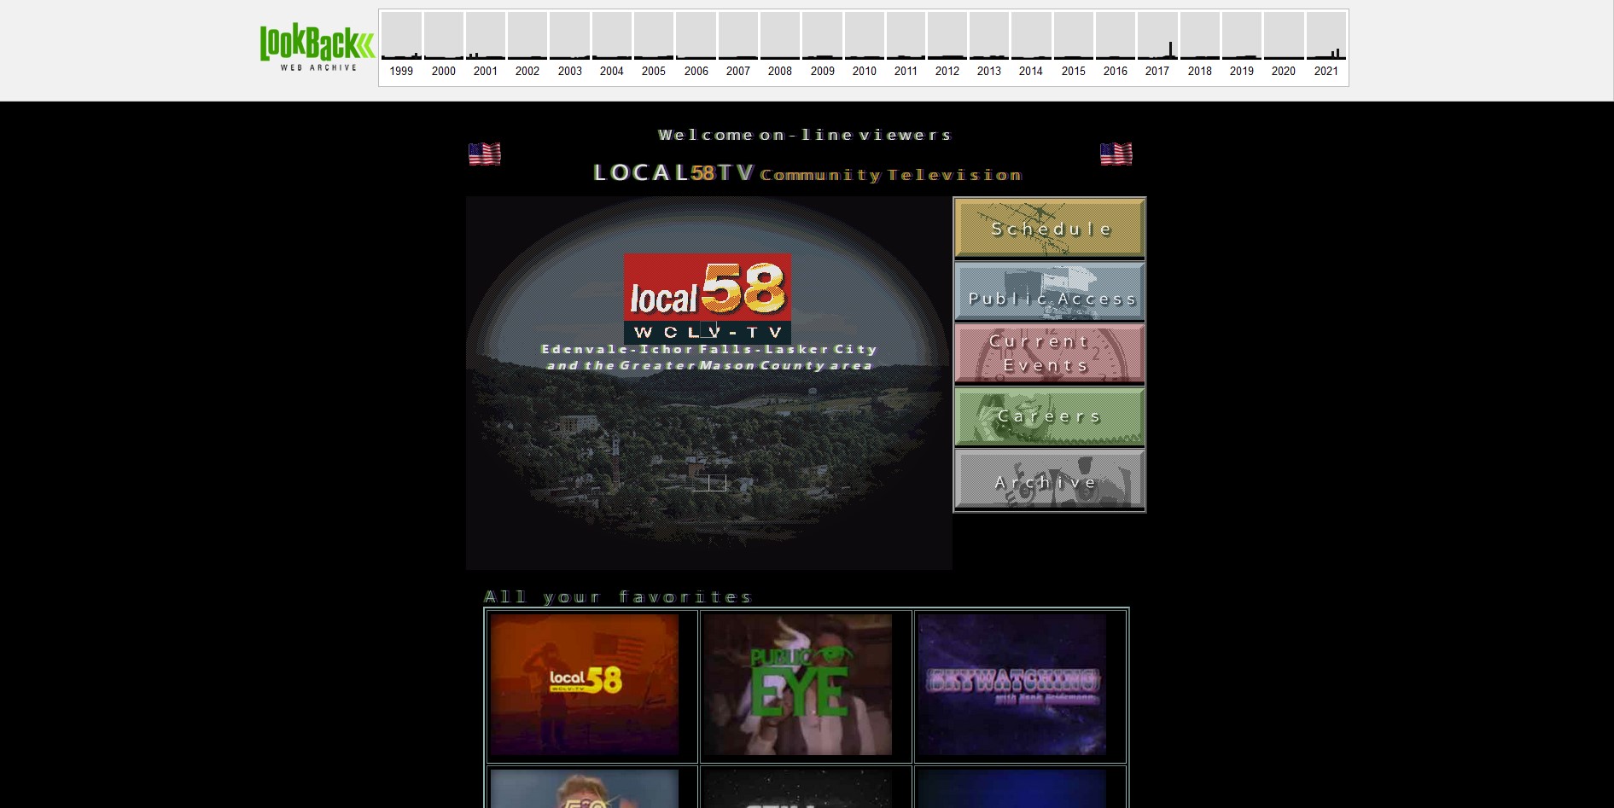Open the Careers page
Viewport: 1614px width, 808px height.
1050,416
